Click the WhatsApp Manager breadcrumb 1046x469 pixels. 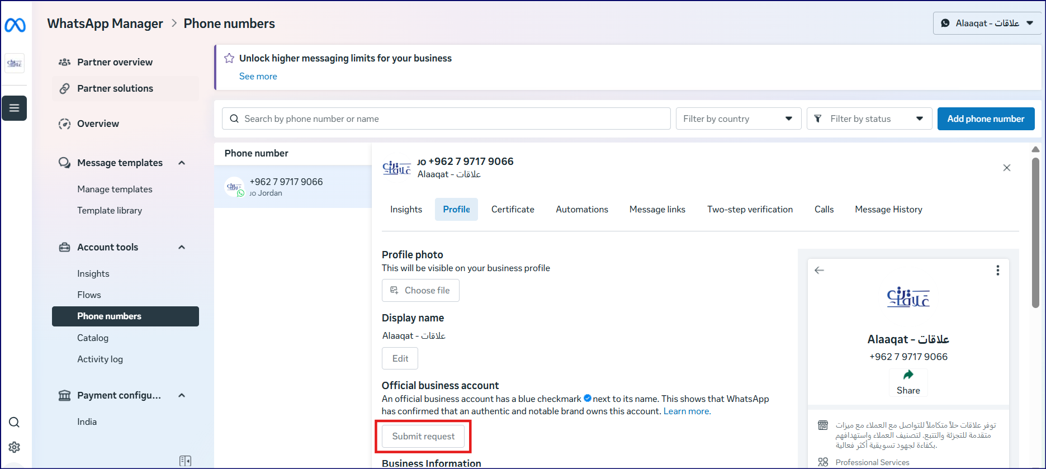(105, 23)
